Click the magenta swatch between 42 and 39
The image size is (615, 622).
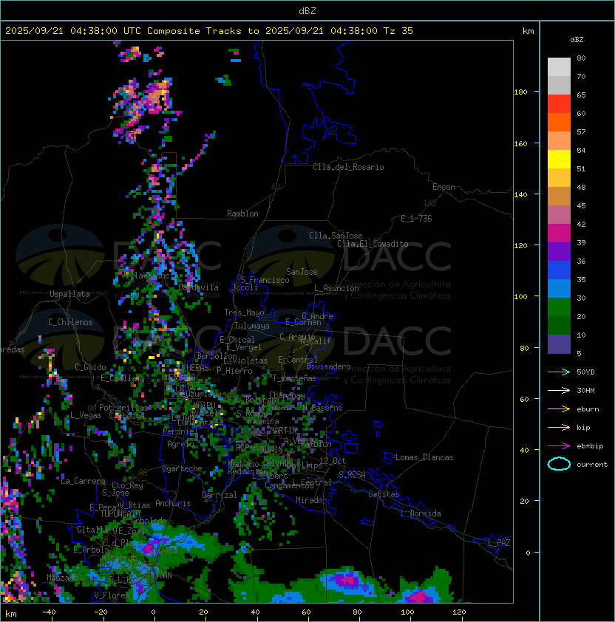[559, 233]
